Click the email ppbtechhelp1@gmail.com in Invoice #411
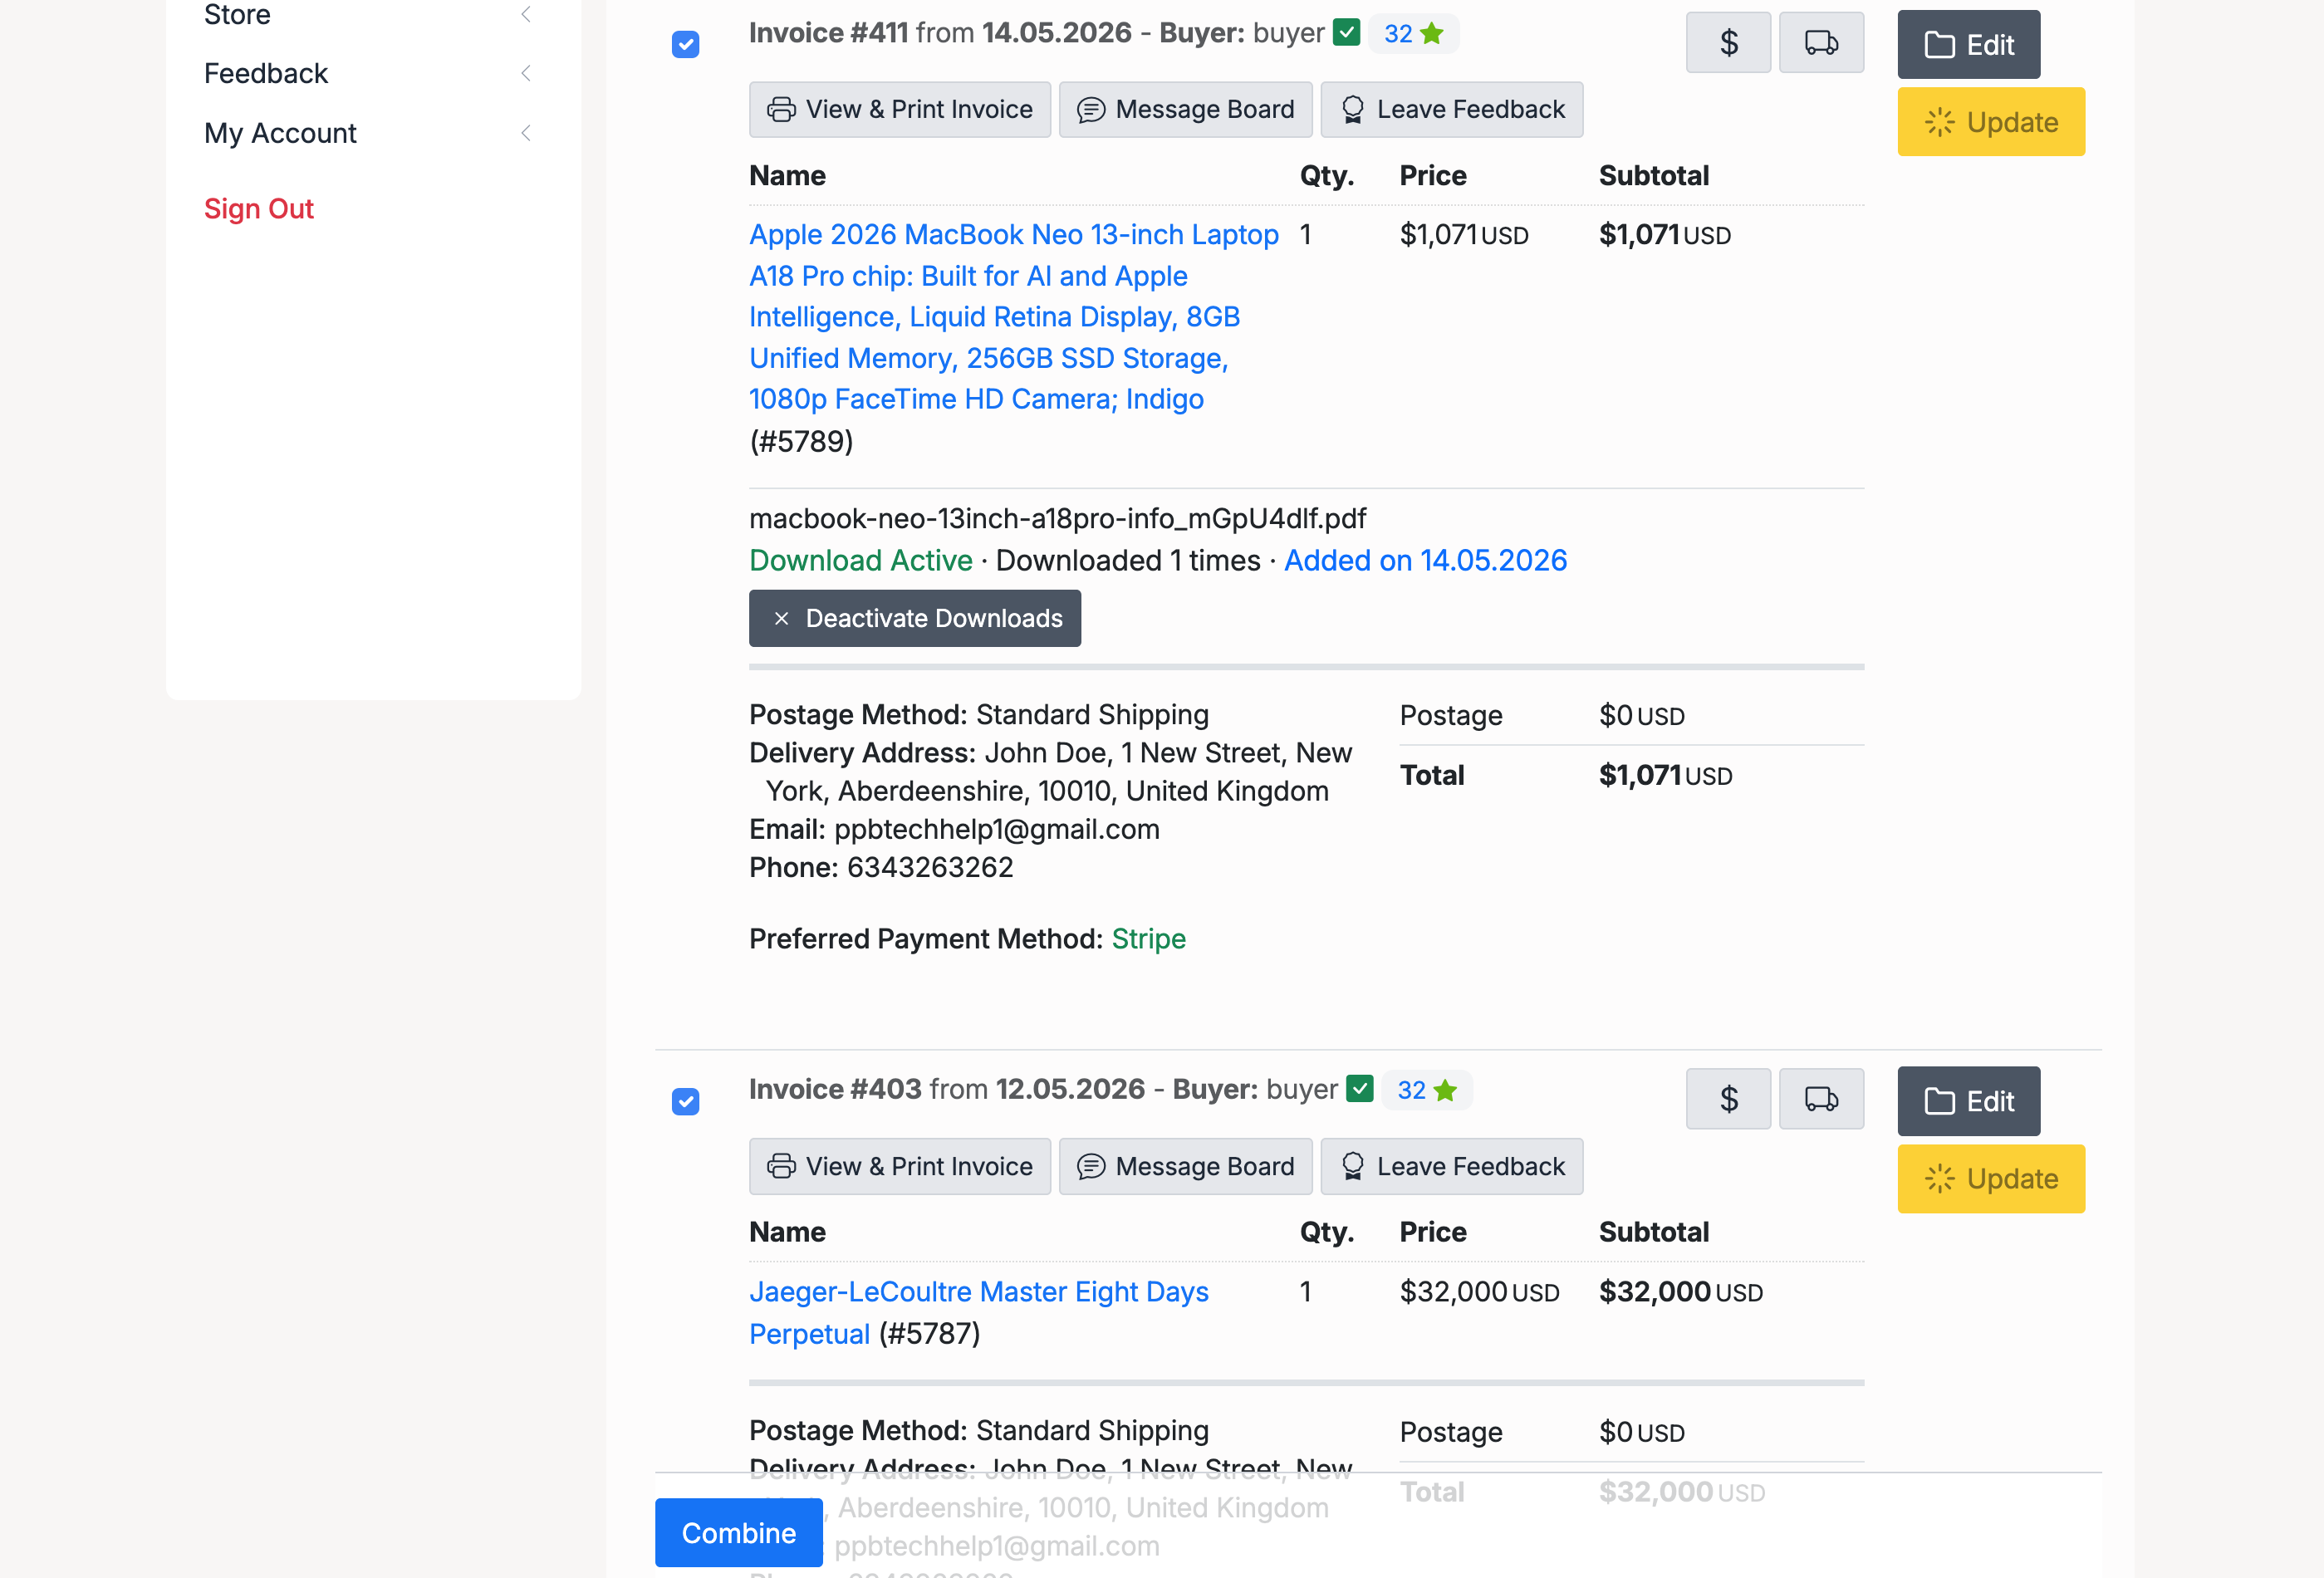Image resolution: width=2324 pixels, height=1578 pixels. [996, 829]
